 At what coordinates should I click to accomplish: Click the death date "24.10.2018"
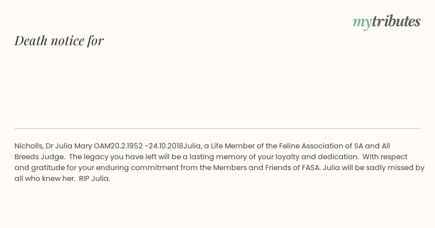pos(166,146)
